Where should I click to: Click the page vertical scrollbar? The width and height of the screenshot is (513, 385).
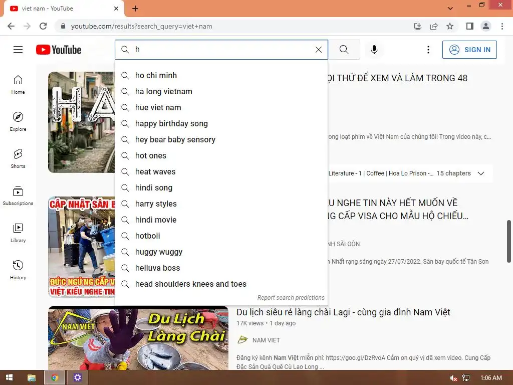click(509, 241)
